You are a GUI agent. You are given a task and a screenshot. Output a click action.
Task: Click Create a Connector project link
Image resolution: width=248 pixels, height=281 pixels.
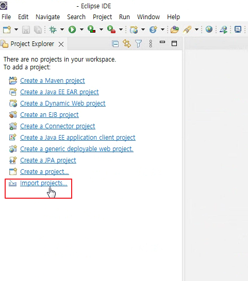pyautogui.click(x=58, y=126)
